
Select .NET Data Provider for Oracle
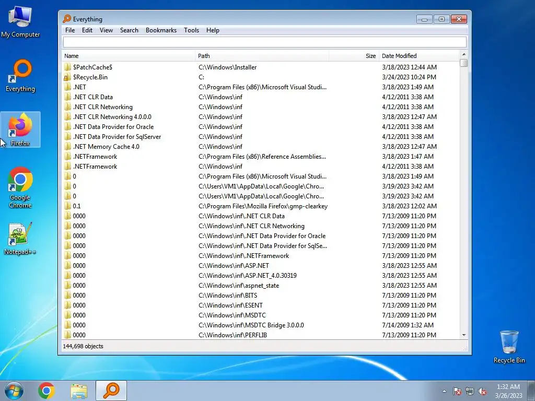pos(113,127)
